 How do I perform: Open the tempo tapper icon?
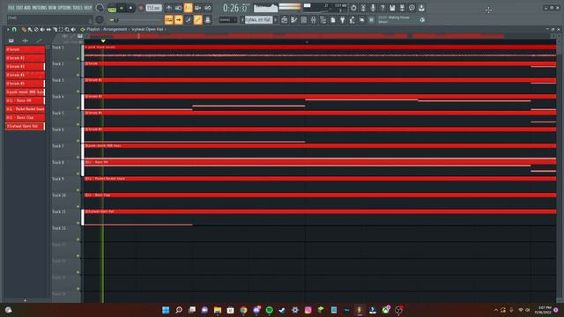pos(352,19)
